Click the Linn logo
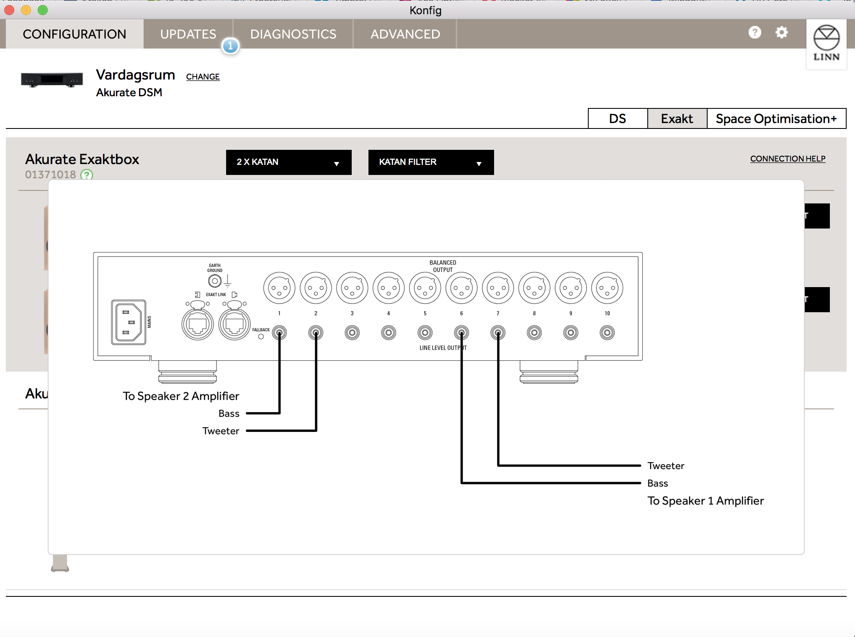The width and height of the screenshot is (855, 637). (826, 44)
